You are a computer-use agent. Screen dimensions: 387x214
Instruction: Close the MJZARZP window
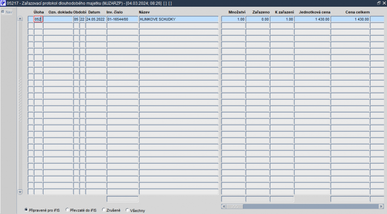click(384, 3)
